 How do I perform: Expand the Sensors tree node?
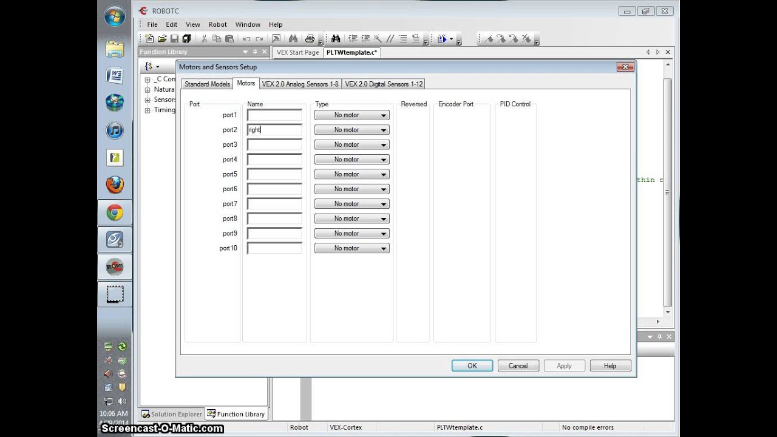click(148, 100)
